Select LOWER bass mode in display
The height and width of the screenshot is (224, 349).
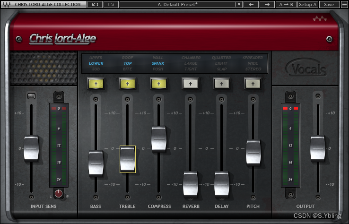click(x=96, y=63)
